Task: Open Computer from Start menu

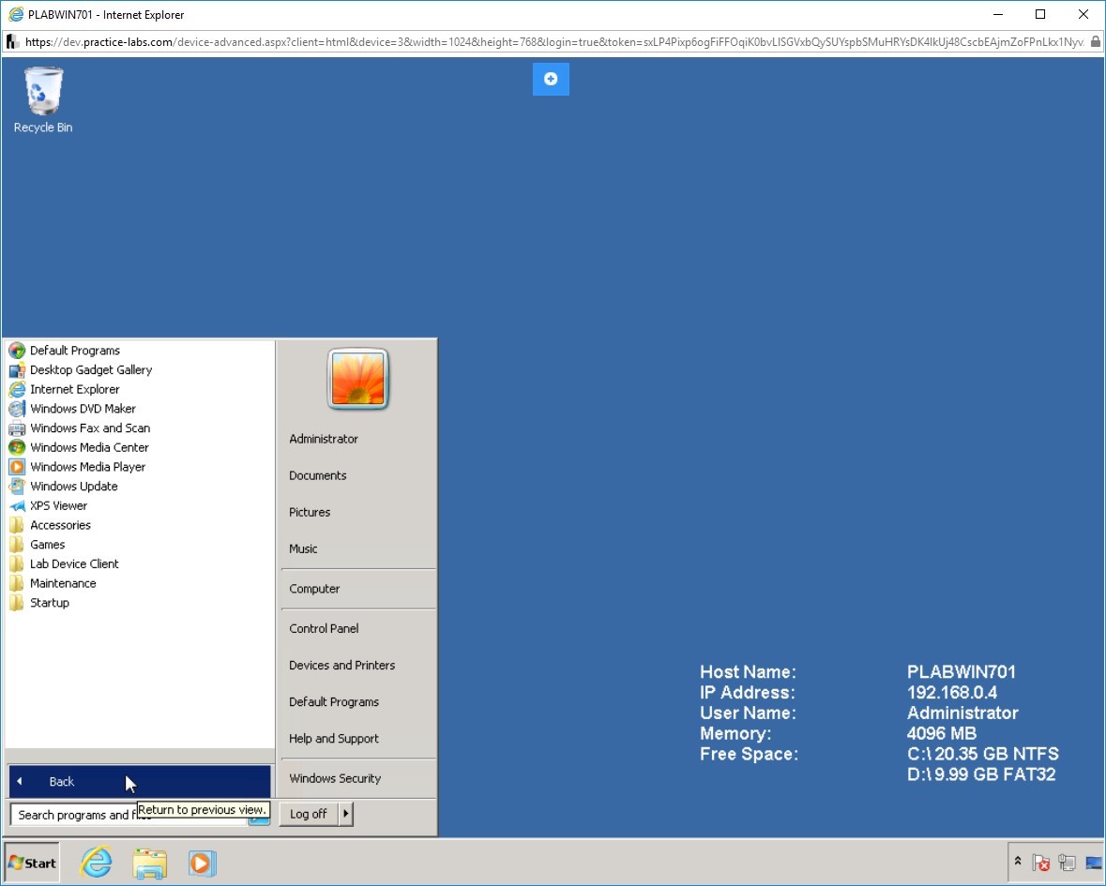Action: point(314,589)
